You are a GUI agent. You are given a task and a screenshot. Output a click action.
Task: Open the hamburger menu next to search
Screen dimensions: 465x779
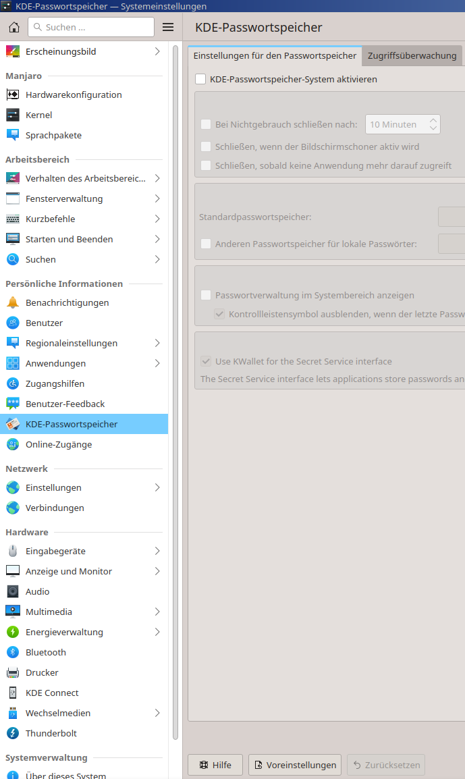pos(168,27)
